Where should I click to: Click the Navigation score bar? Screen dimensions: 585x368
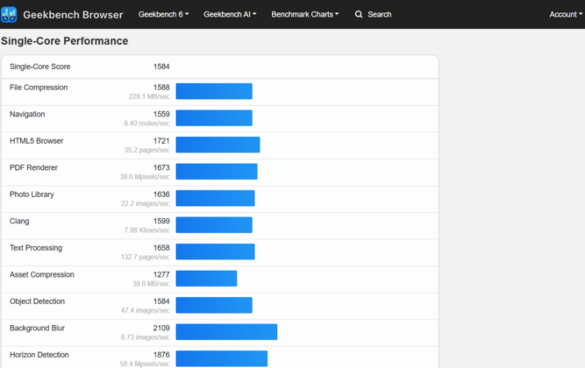tap(214, 117)
